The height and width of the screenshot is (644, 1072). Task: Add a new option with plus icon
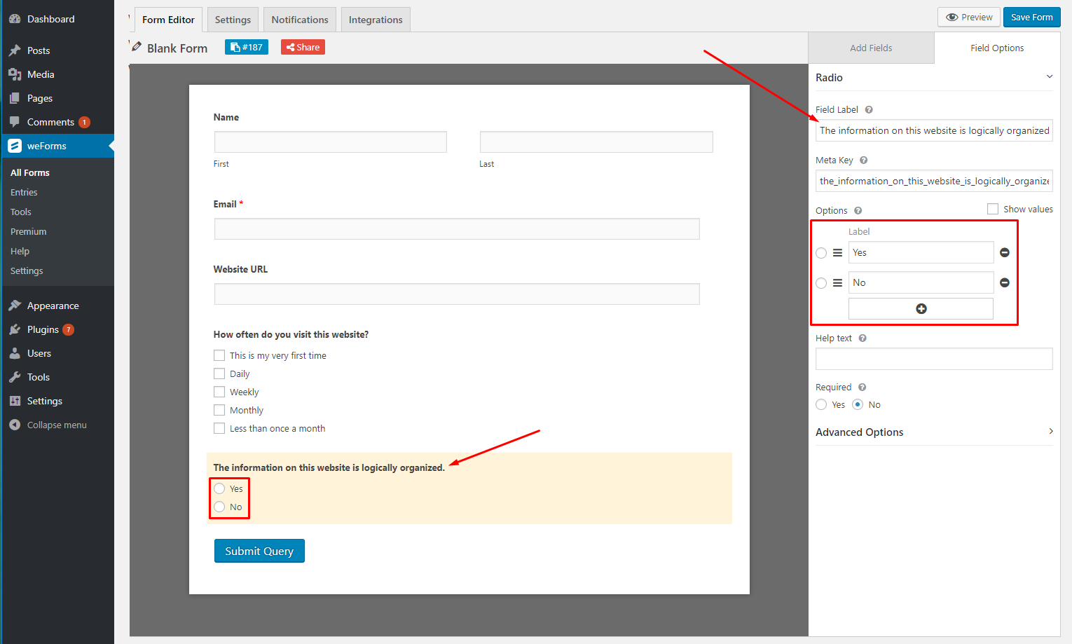pyautogui.click(x=921, y=308)
